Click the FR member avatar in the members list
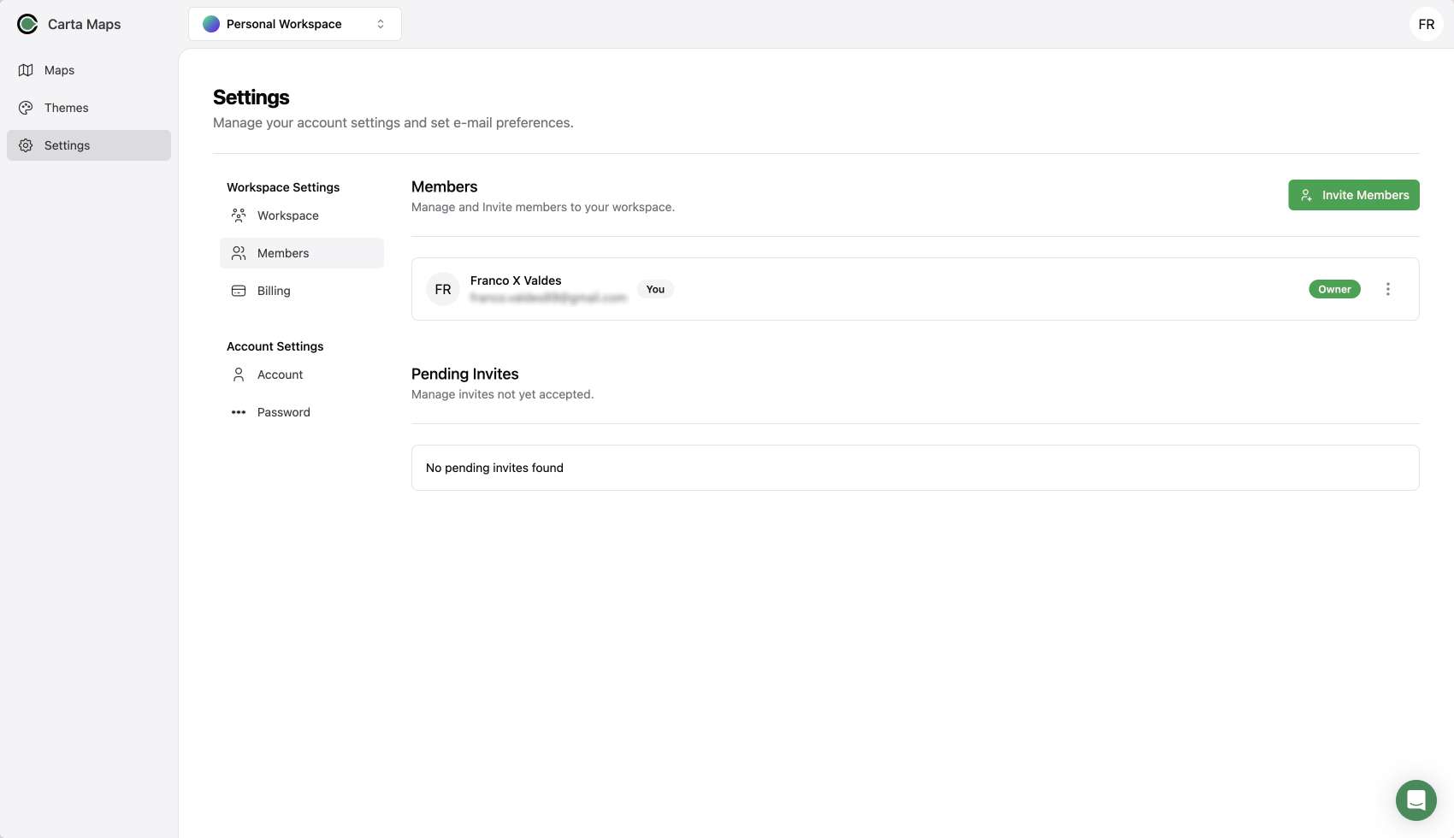This screenshot has width=1454, height=838. pyautogui.click(x=442, y=289)
